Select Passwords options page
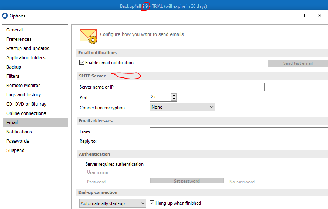The image size is (328, 209). [x=35, y=141]
